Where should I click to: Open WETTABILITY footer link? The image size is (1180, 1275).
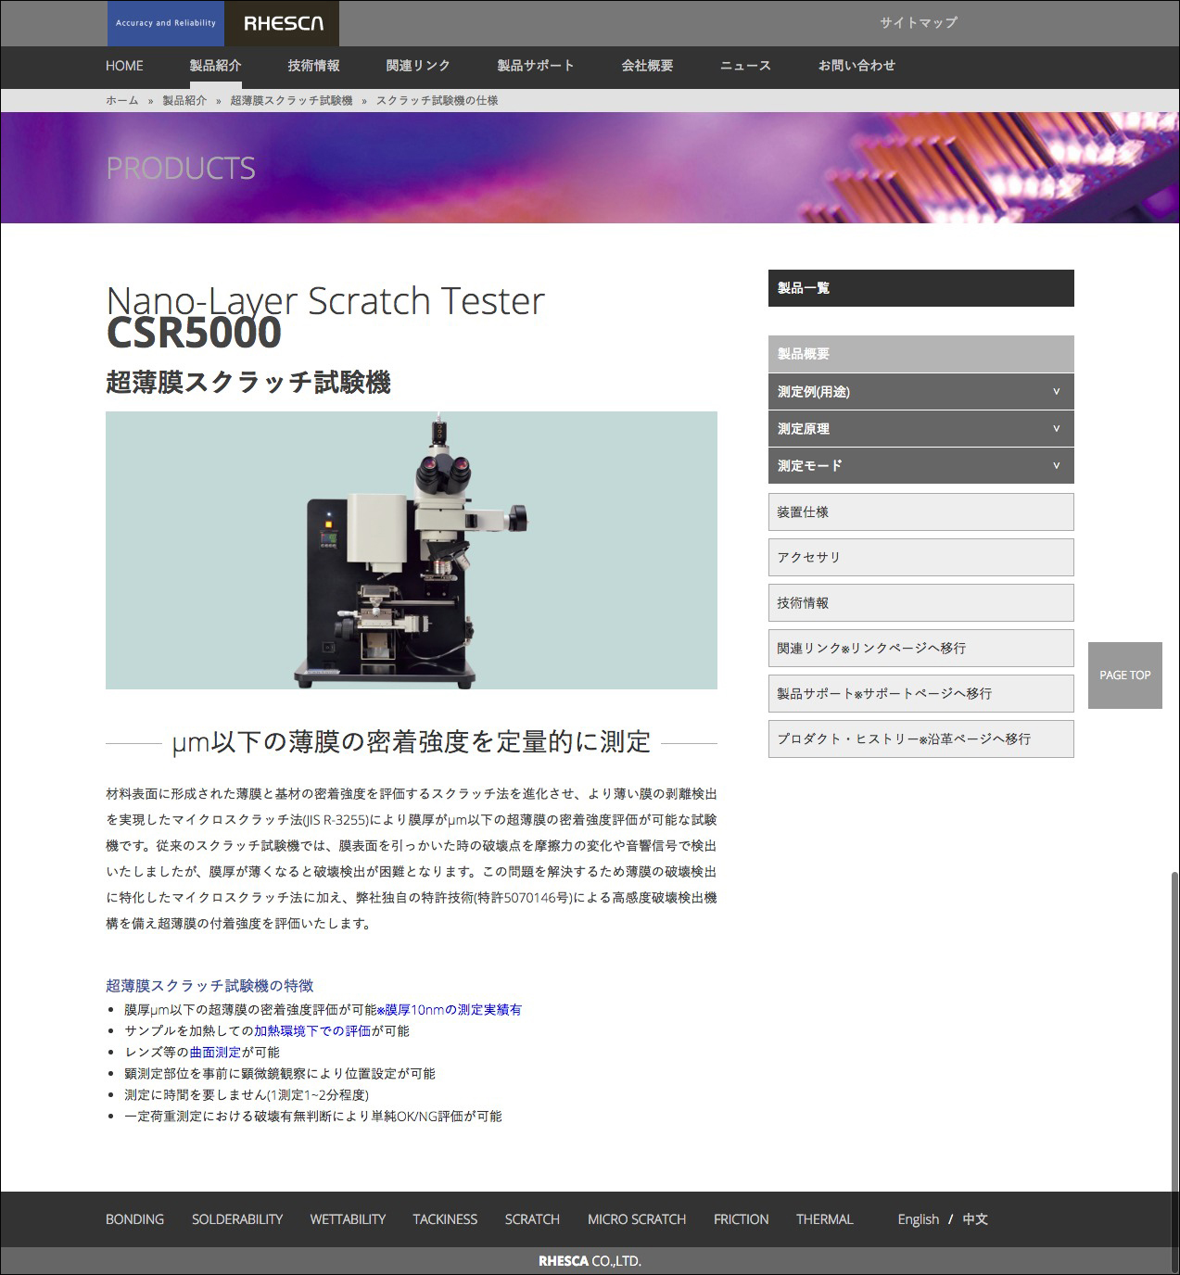348,1219
